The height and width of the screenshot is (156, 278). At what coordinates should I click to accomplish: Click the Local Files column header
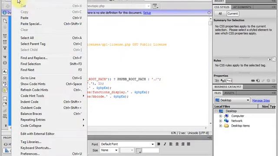coord(235,107)
